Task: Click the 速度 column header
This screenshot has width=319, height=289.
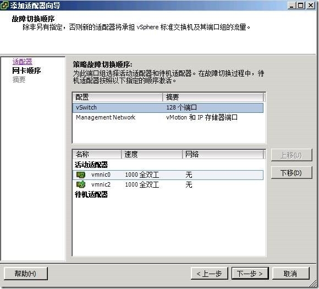Action: [152, 154]
